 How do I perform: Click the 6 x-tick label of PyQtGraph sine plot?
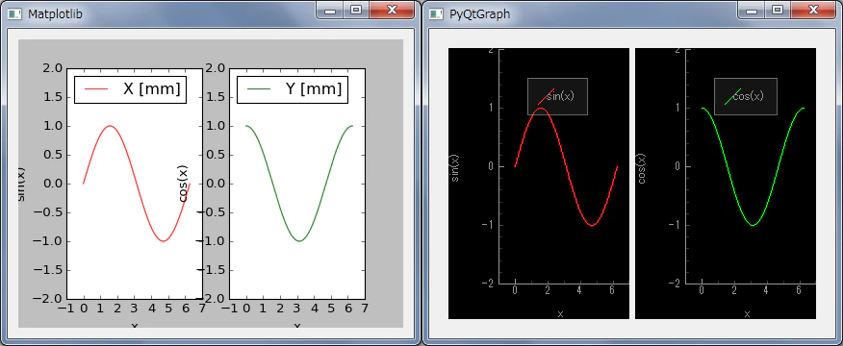point(611,290)
